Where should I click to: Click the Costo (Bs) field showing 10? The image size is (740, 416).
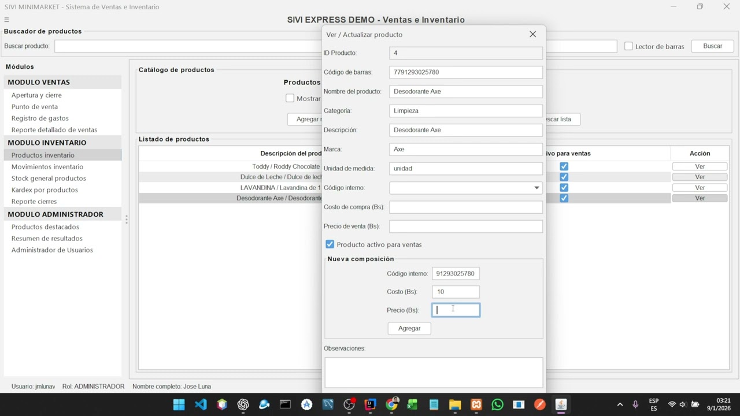click(456, 292)
